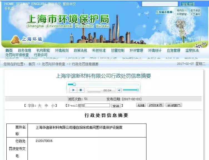Play the audio in the media player
209x160 pixels.
pos(73,90)
